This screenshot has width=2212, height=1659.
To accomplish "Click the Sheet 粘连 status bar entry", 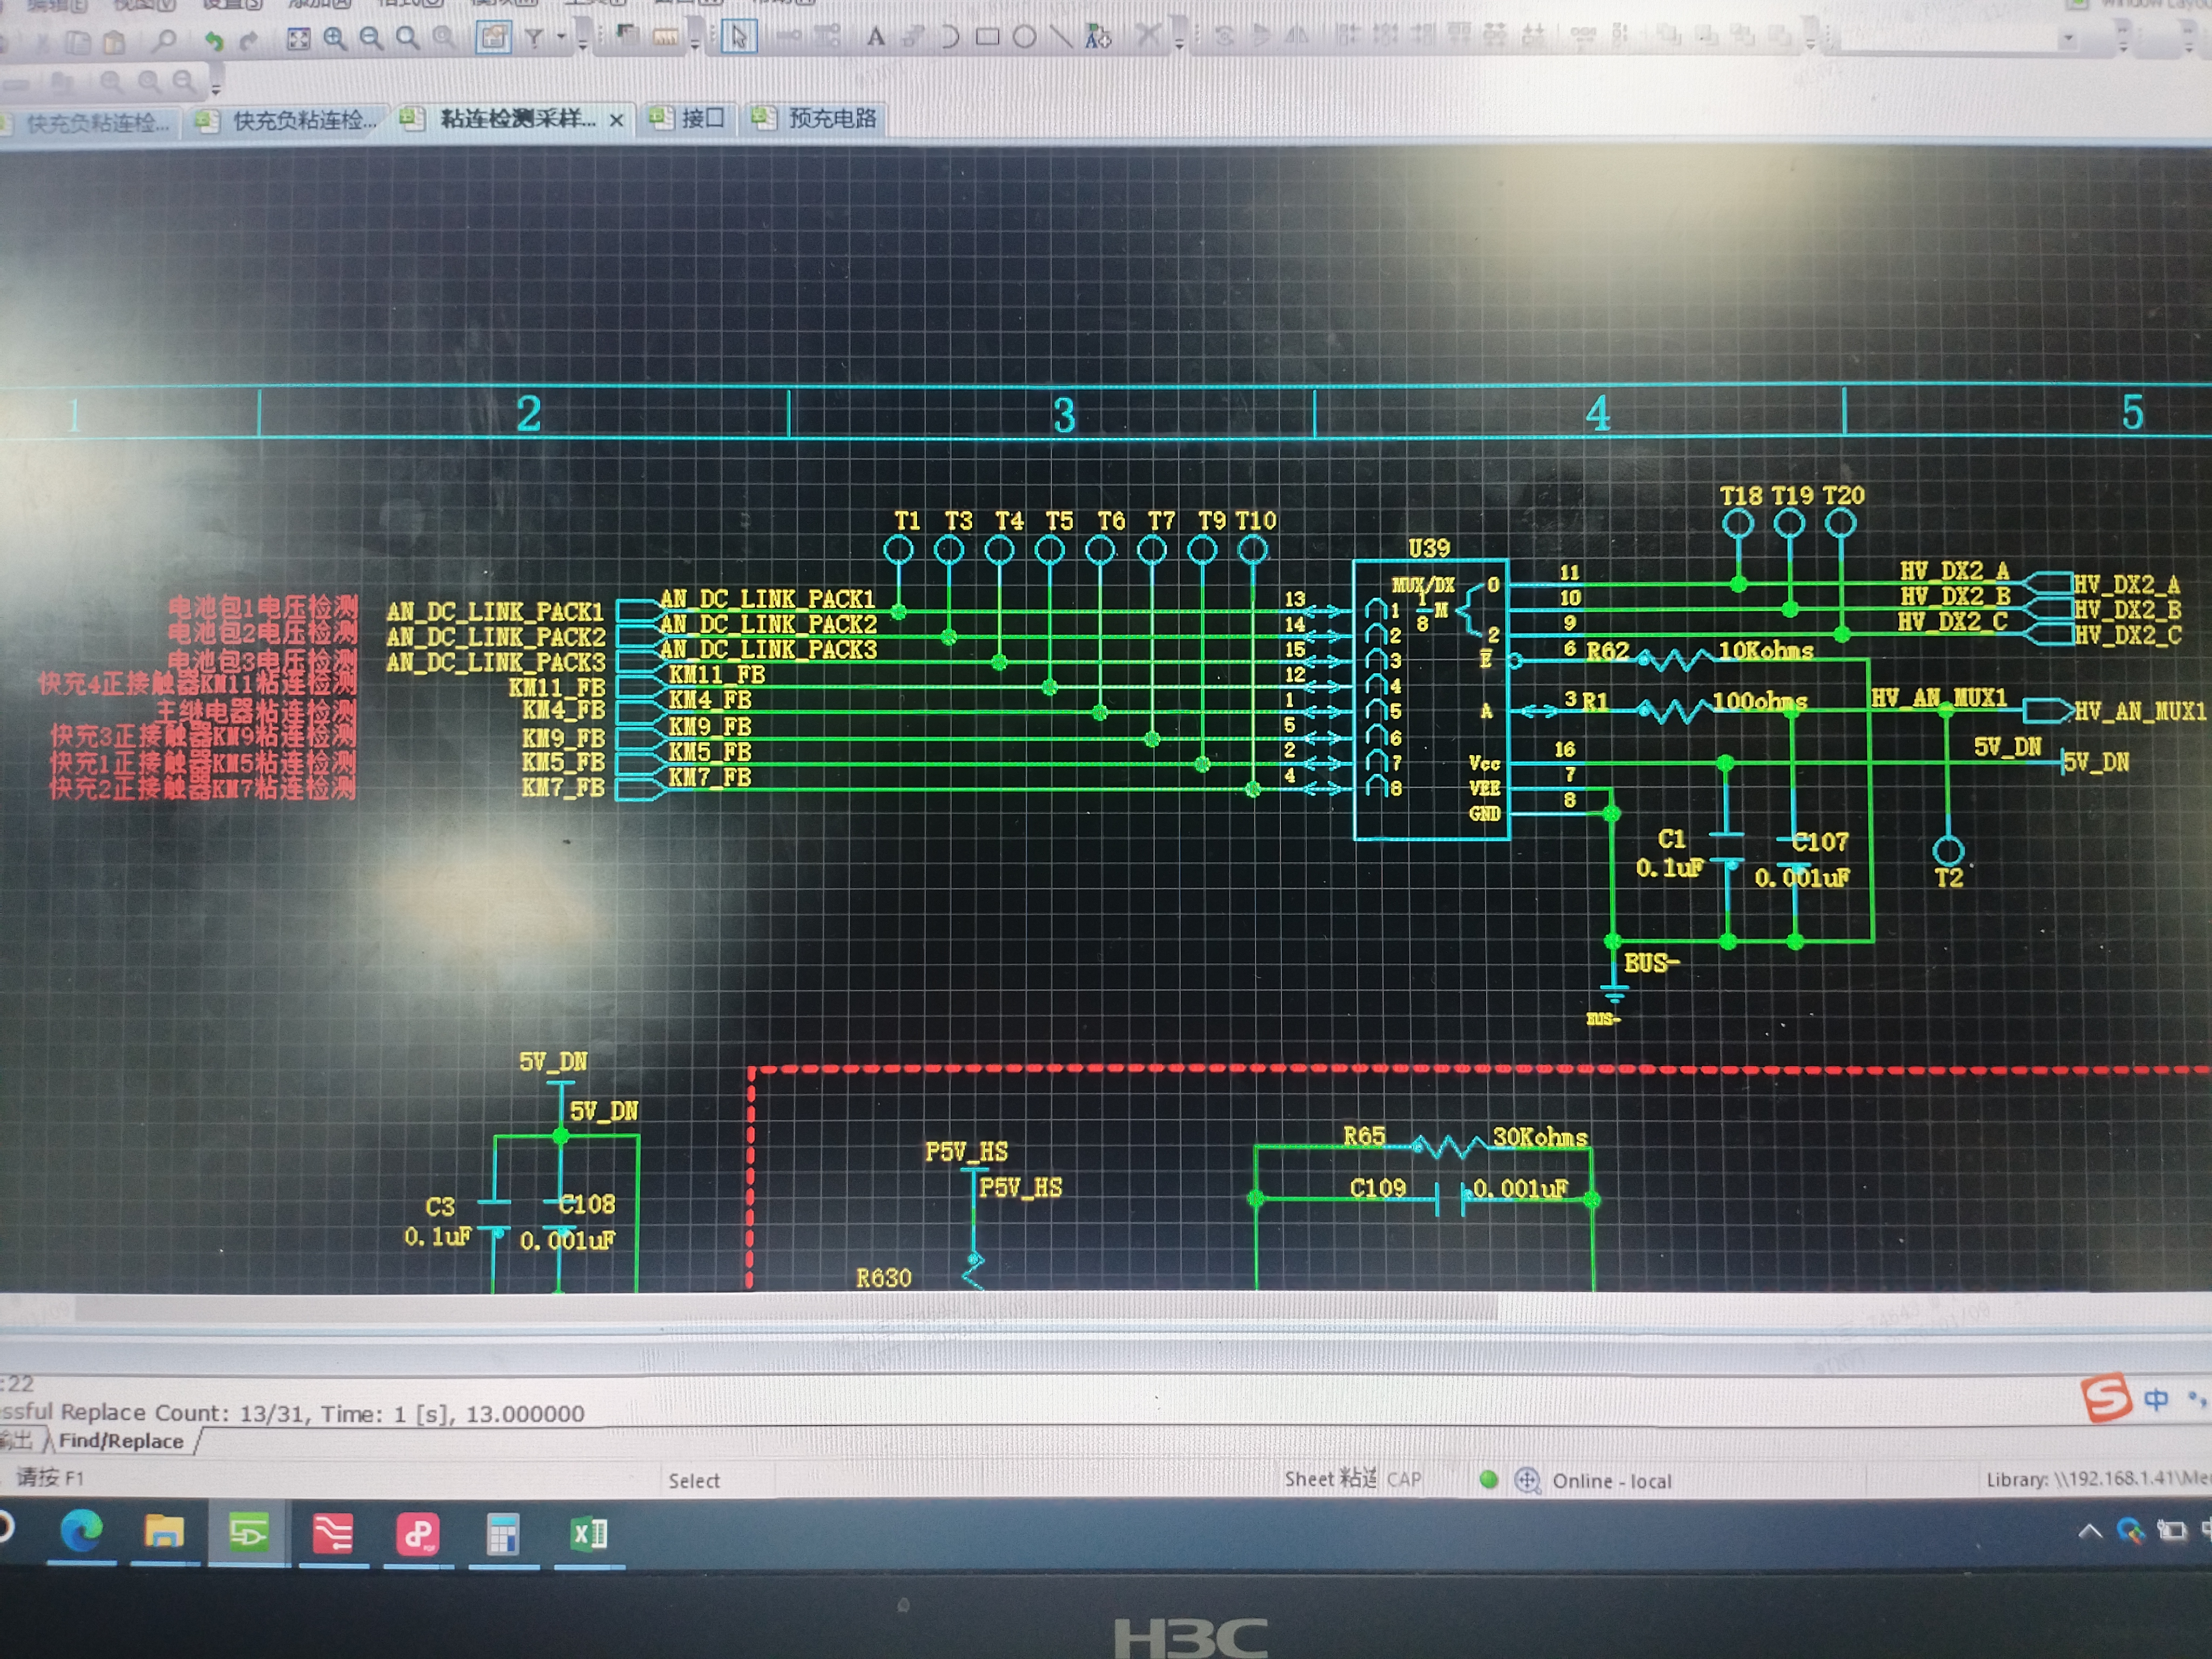I will [1331, 1478].
